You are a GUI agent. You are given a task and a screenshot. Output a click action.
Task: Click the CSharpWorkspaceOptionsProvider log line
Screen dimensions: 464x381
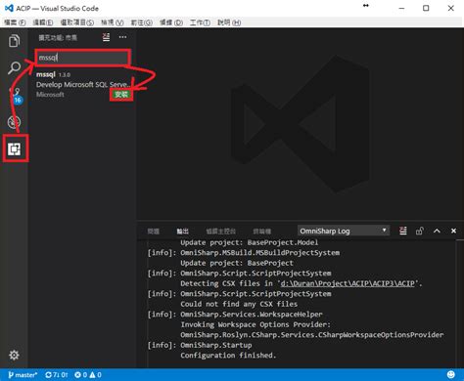pos(312,335)
